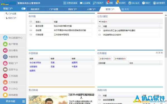Click 未阅(0) unread filter button
The width and height of the screenshot is (167, 104).
click(103, 22)
